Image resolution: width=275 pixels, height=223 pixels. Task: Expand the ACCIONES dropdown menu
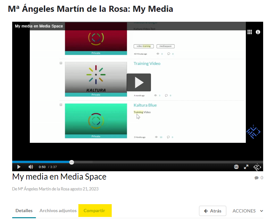pyautogui.click(x=248, y=211)
